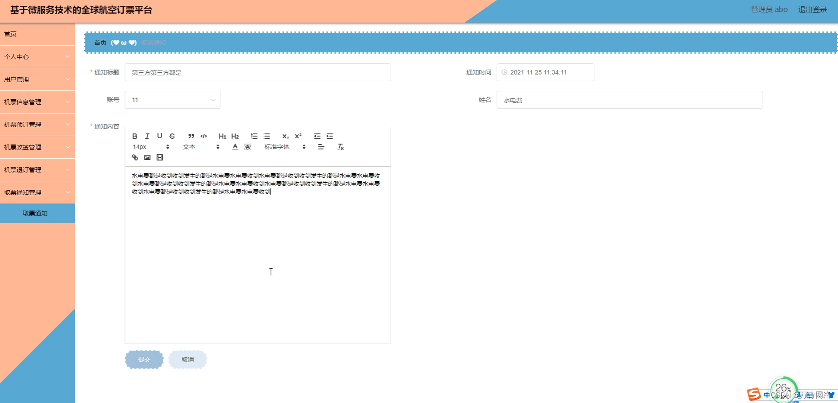Toggle a bullet list in the editor
This screenshot has width=838, height=403.
[267, 136]
